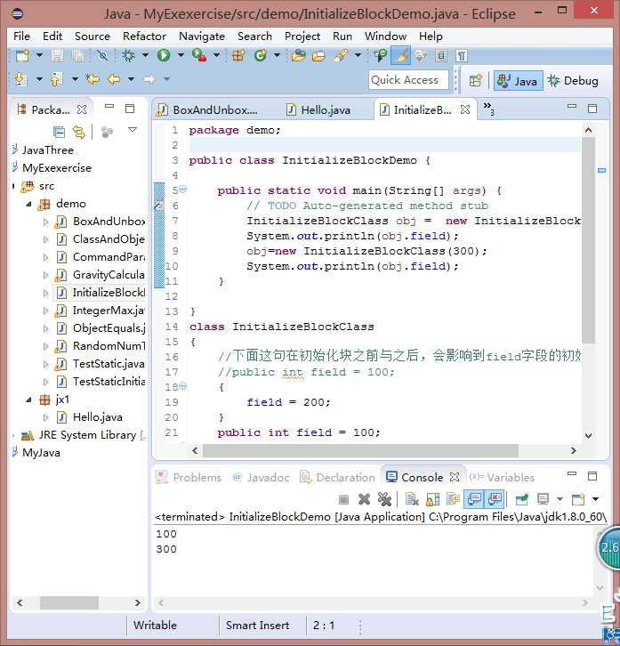620x646 pixels.
Task: Click Remove All Terminated Launches icon
Action: coord(384,499)
